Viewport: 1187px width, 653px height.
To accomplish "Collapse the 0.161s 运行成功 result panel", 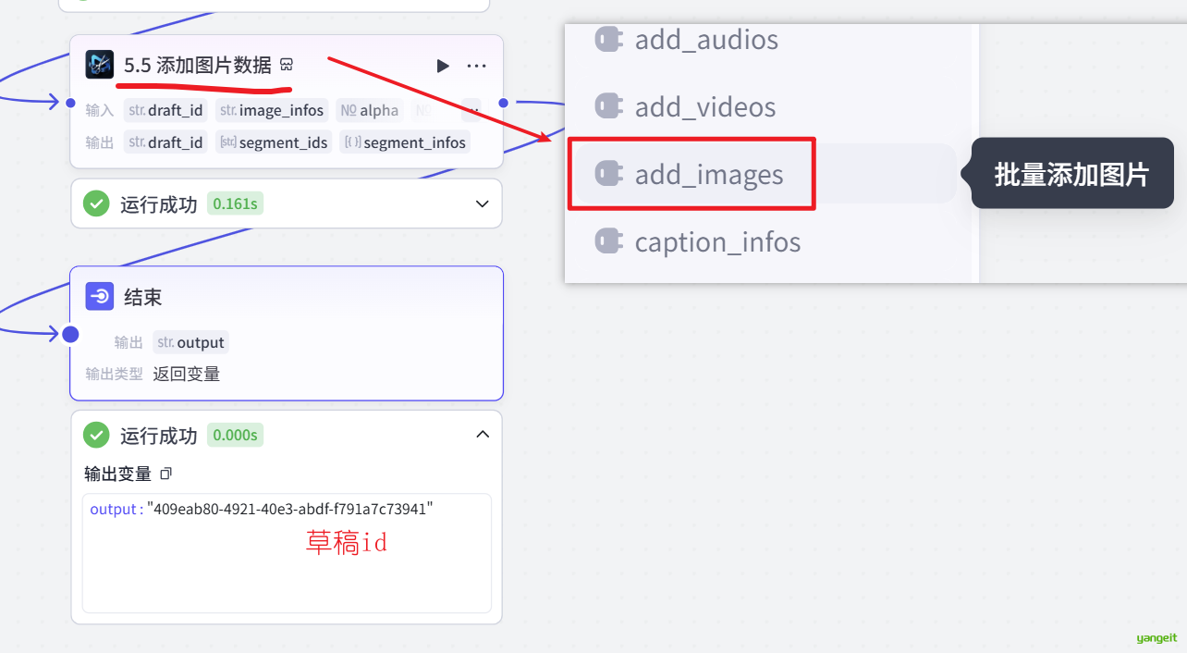I will coord(482,203).
